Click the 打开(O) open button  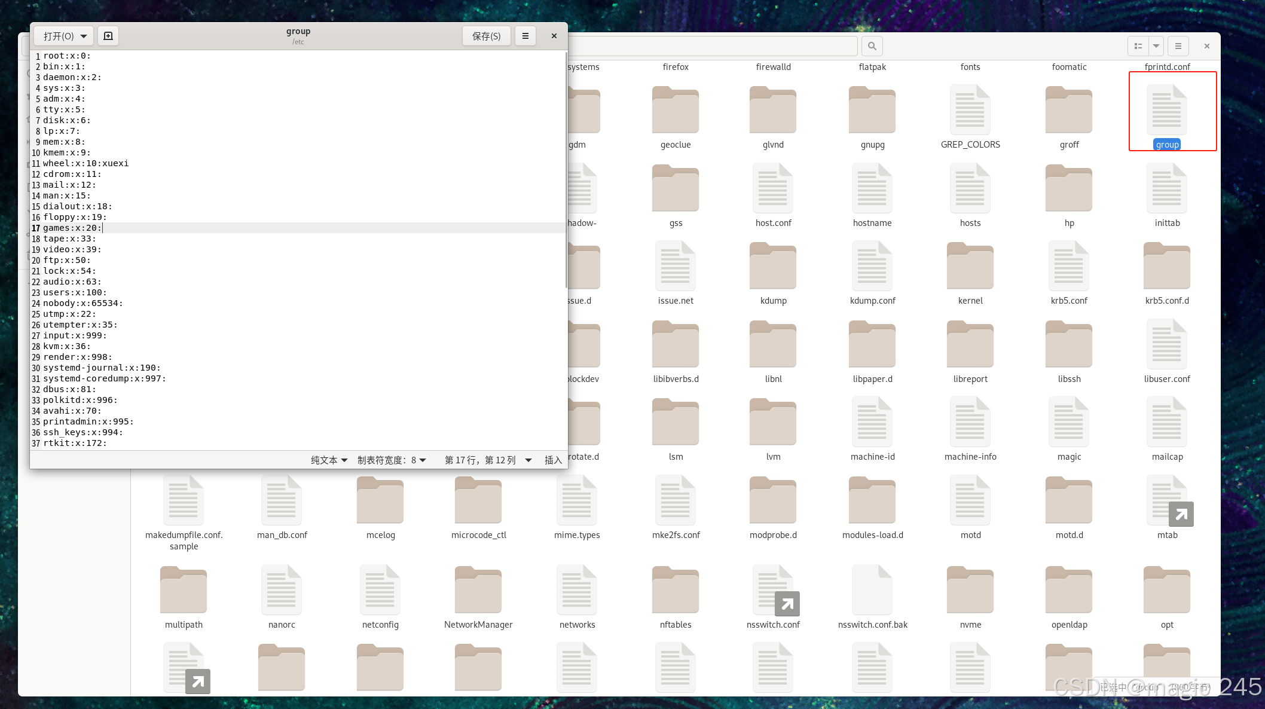click(x=59, y=36)
